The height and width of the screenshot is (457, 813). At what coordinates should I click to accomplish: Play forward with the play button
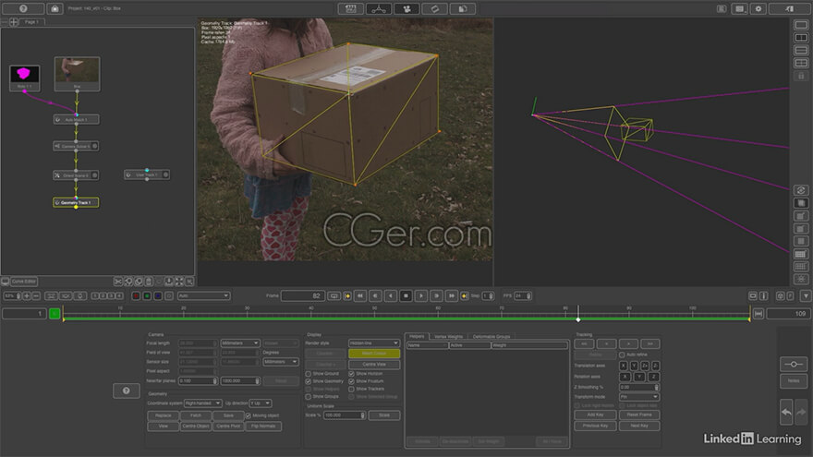[x=421, y=295]
